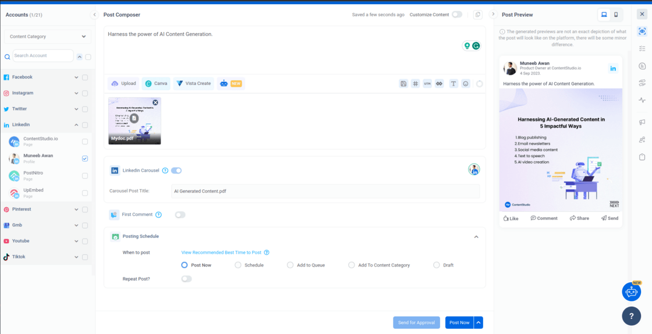Disable the Linkedin Carousel toggle
Screen dimensions: 652x334
pos(176,170)
